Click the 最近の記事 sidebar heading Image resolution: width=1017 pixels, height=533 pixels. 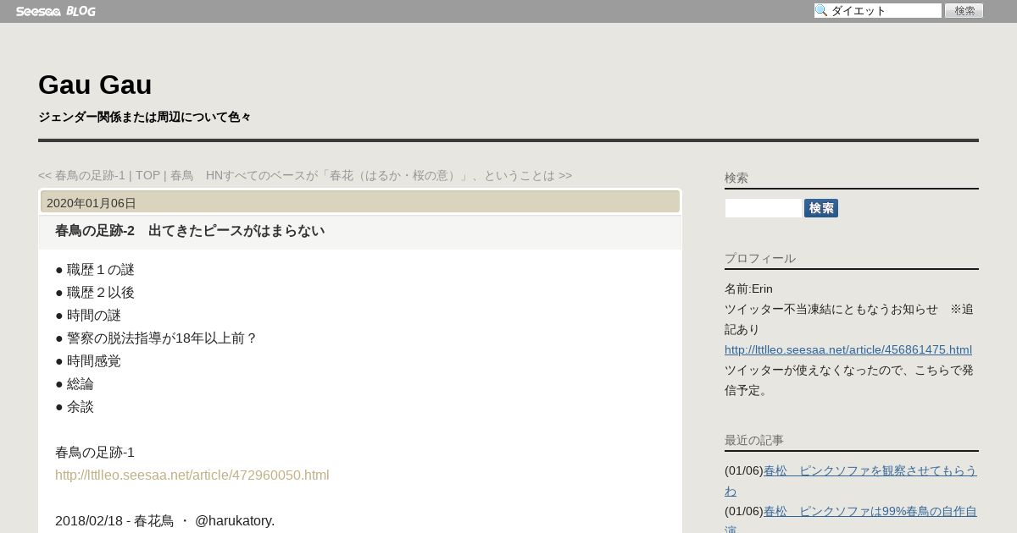tap(754, 440)
